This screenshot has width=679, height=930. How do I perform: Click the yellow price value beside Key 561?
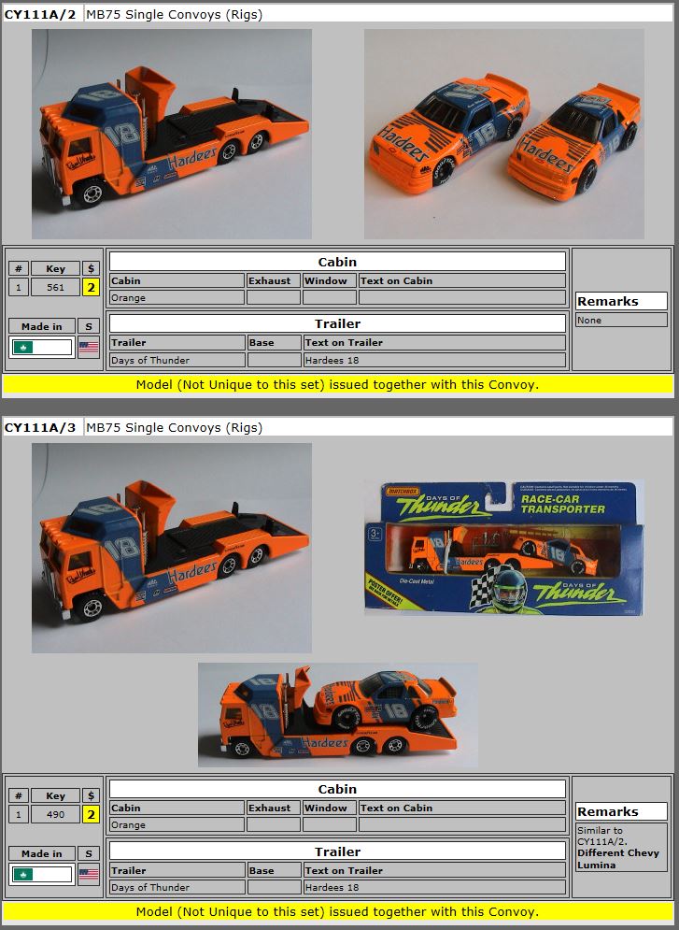click(x=91, y=287)
